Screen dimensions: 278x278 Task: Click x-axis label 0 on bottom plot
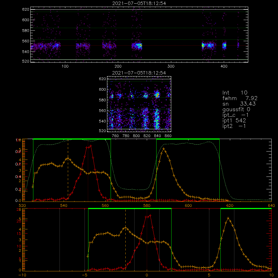click(147, 275)
